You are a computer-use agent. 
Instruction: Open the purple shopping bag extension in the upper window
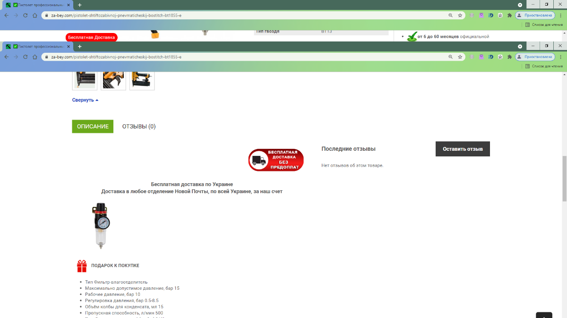tap(481, 15)
